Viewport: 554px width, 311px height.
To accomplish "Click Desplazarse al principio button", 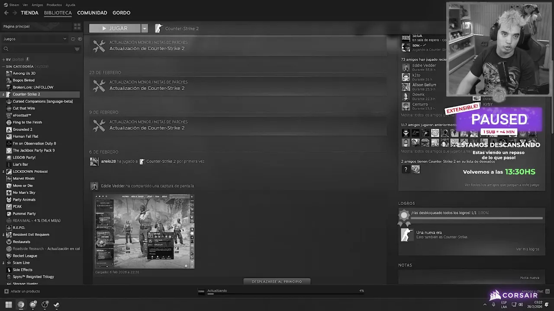I will point(277,282).
